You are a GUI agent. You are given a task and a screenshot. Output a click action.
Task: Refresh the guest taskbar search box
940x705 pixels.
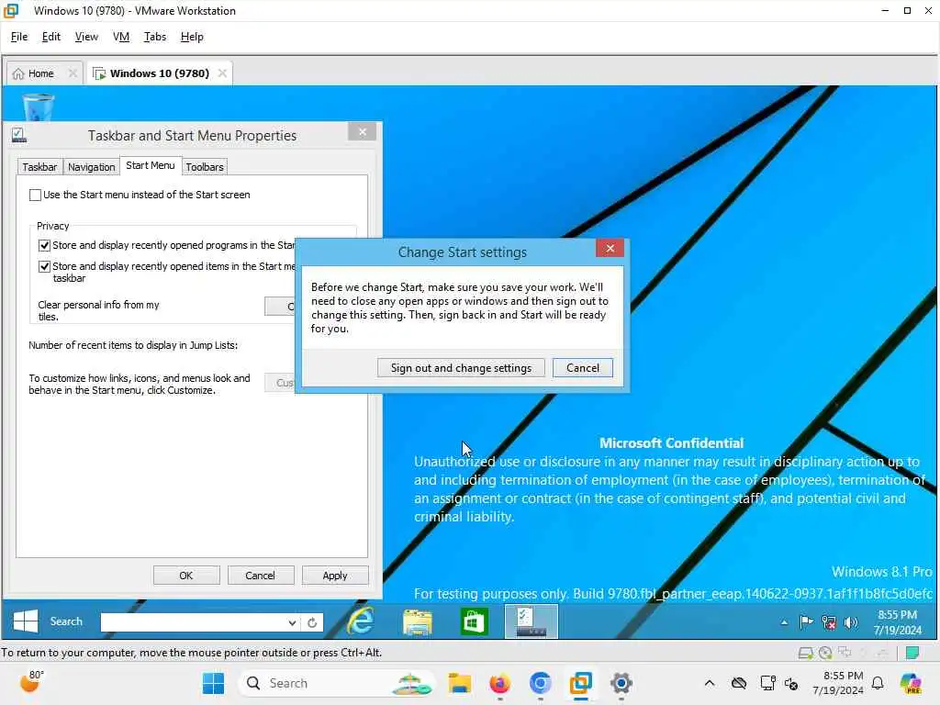pyautogui.click(x=312, y=623)
